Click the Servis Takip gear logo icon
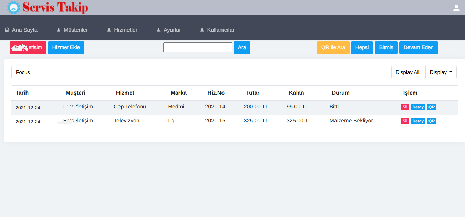Image resolution: width=465 pixels, height=217 pixels. click(x=13, y=7)
